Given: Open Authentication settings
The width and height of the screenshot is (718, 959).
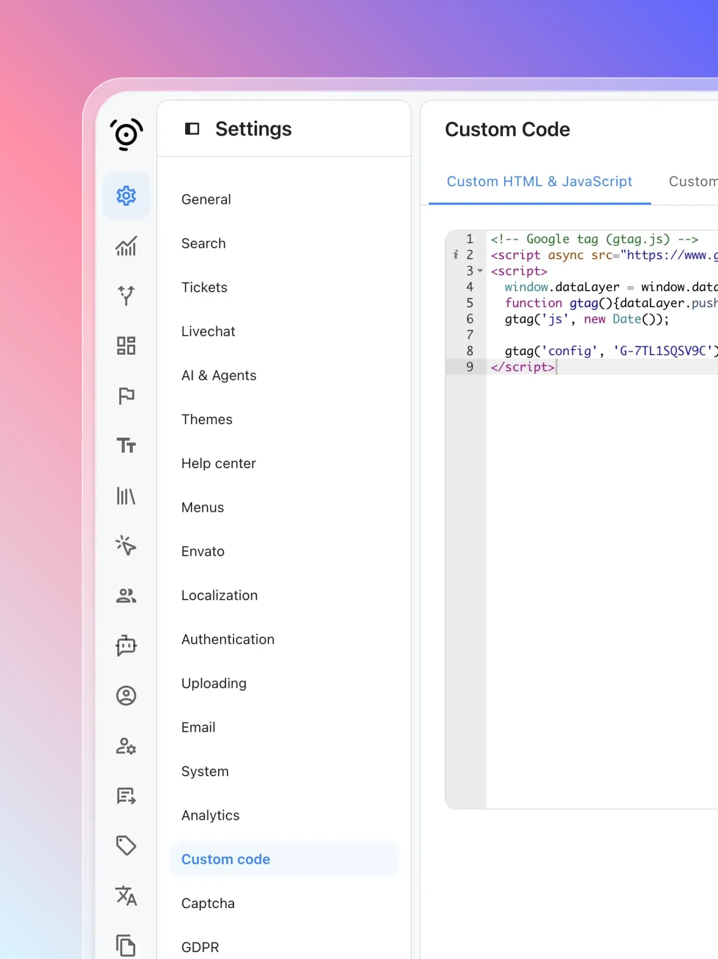Looking at the screenshot, I should tap(284, 639).
